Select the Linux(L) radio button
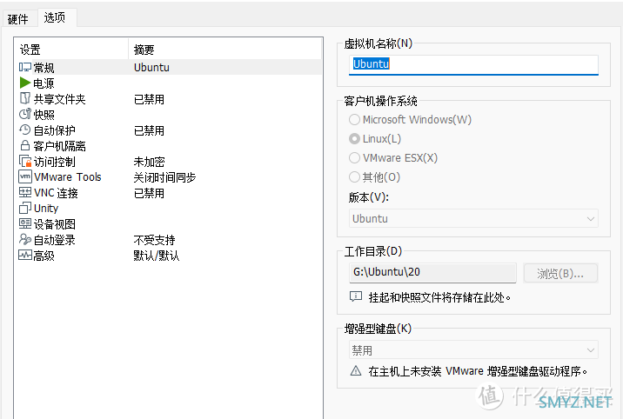 [x=354, y=138]
